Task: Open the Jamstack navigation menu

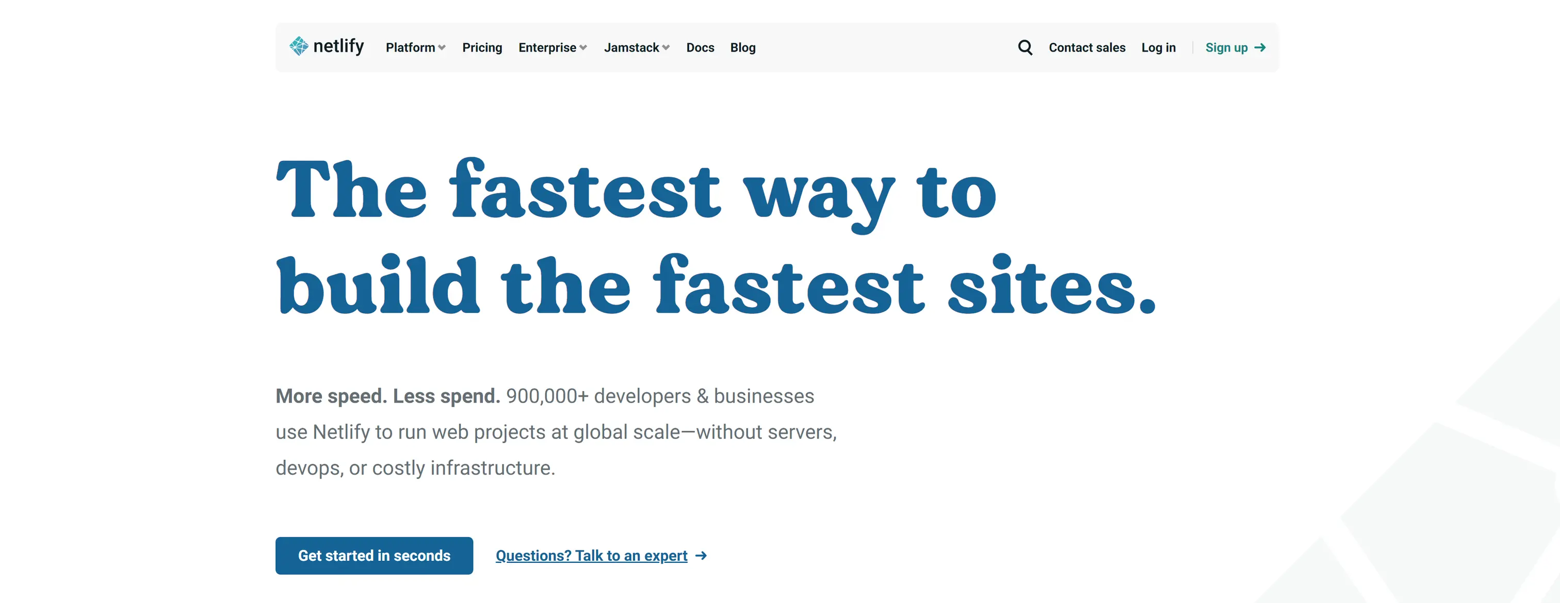Action: coord(631,47)
